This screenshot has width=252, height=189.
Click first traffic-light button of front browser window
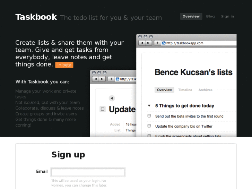[140, 37]
